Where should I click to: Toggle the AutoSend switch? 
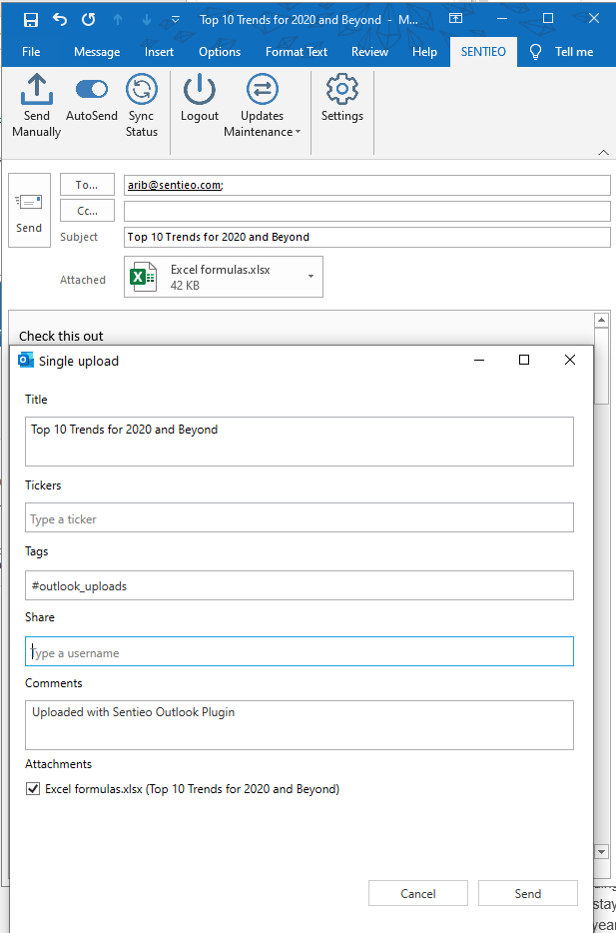92,89
